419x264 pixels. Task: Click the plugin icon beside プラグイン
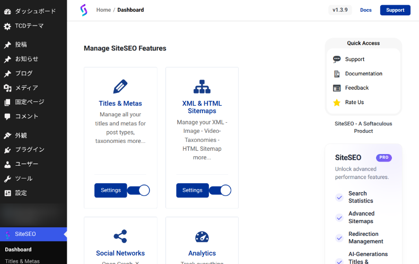coord(7,150)
